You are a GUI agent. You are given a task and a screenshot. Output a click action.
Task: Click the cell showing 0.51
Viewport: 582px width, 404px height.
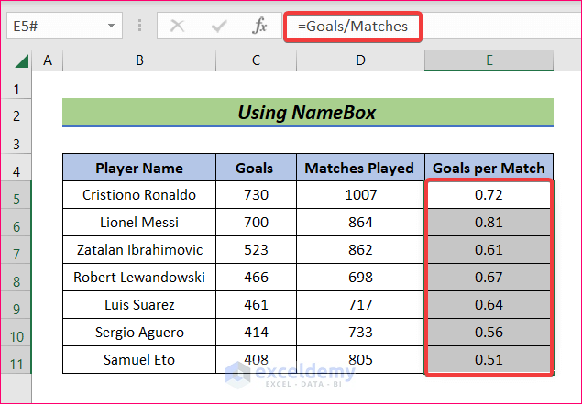(x=489, y=360)
